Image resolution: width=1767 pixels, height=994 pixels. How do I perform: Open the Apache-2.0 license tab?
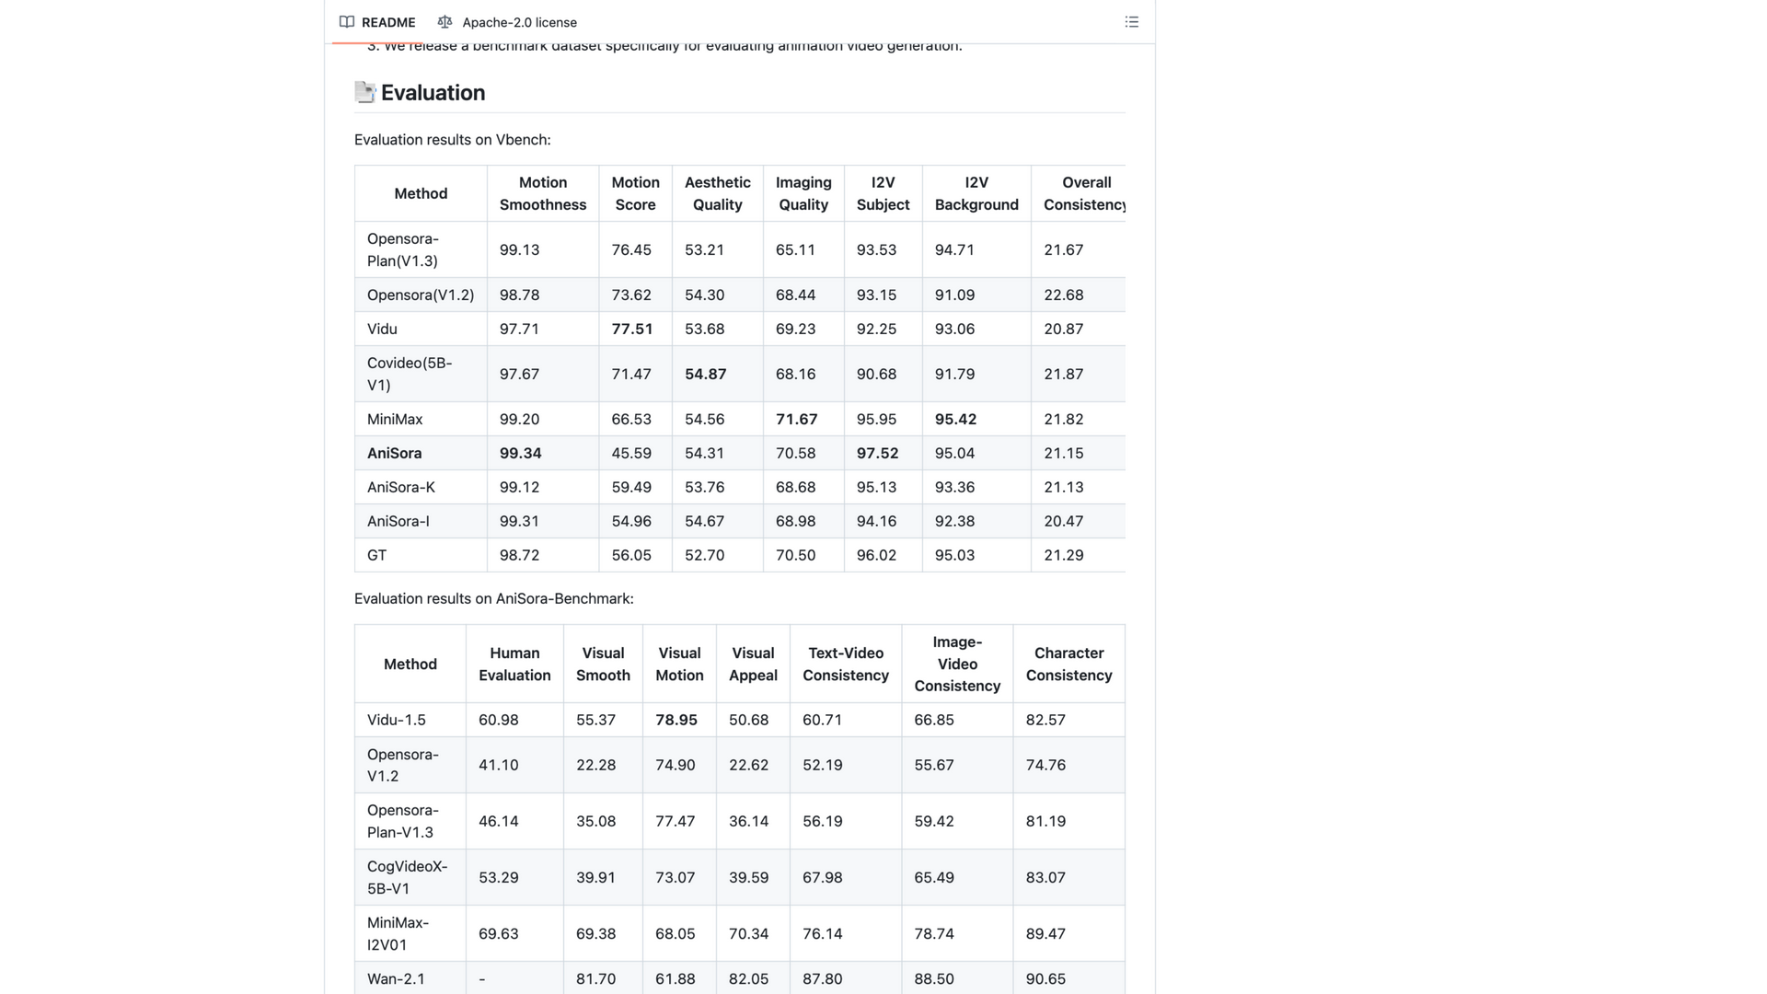point(508,22)
